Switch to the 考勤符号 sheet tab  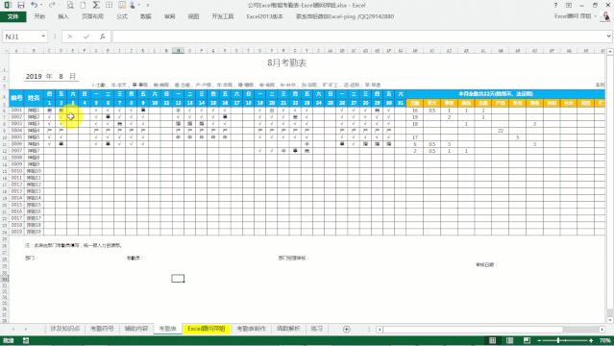click(x=102, y=329)
